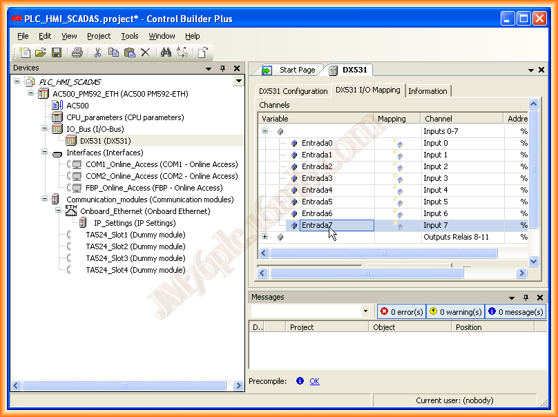The width and height of the screenshot is (558, 417).
Task: Click the mapping icon for Entrada0
Action: (x=397, y=143)
